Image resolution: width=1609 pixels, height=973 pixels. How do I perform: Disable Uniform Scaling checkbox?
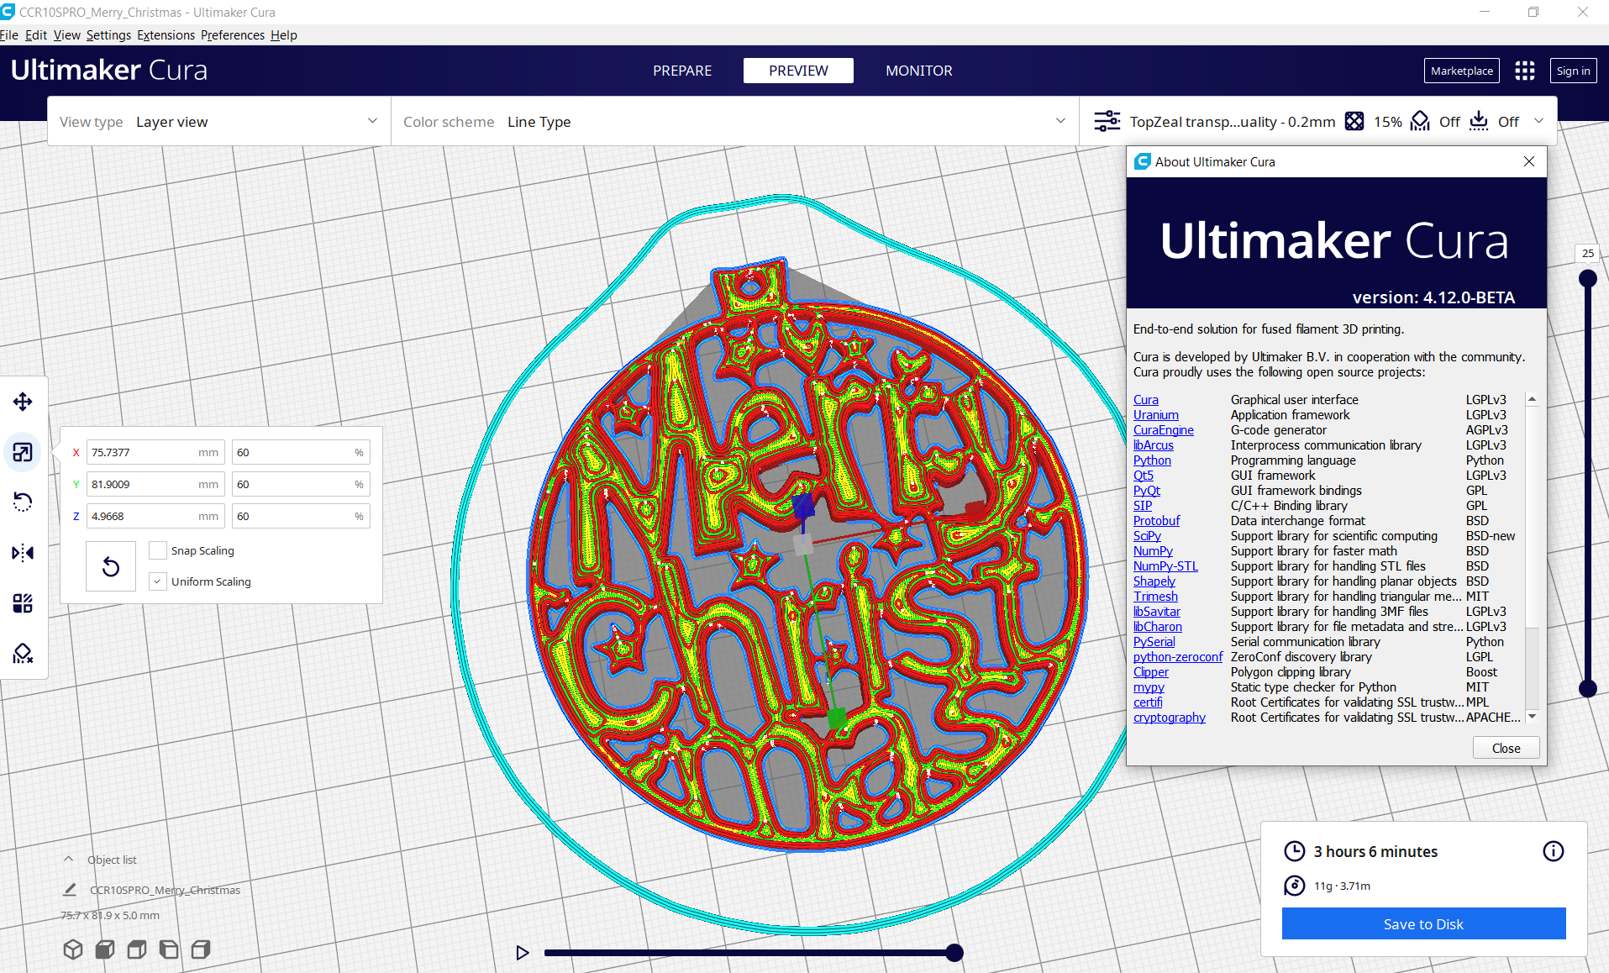(x=157, y=581)
